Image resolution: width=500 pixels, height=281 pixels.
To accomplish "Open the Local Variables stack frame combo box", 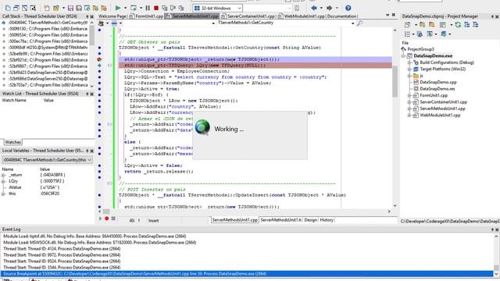I will click(x=47, y=159).
